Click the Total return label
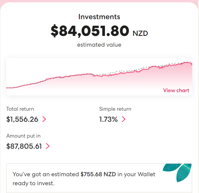 click(20, 109)
